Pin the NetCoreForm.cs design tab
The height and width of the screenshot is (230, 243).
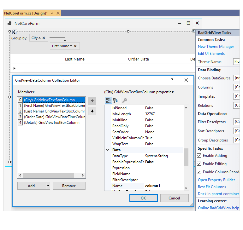click(52, 13)
